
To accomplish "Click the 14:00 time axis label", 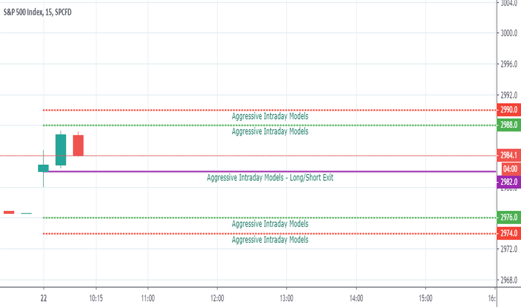I will pos(356,299).
